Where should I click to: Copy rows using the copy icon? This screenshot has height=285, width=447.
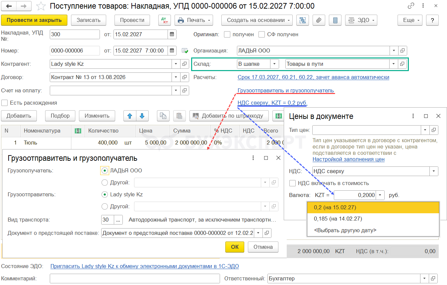coord(163,116)
